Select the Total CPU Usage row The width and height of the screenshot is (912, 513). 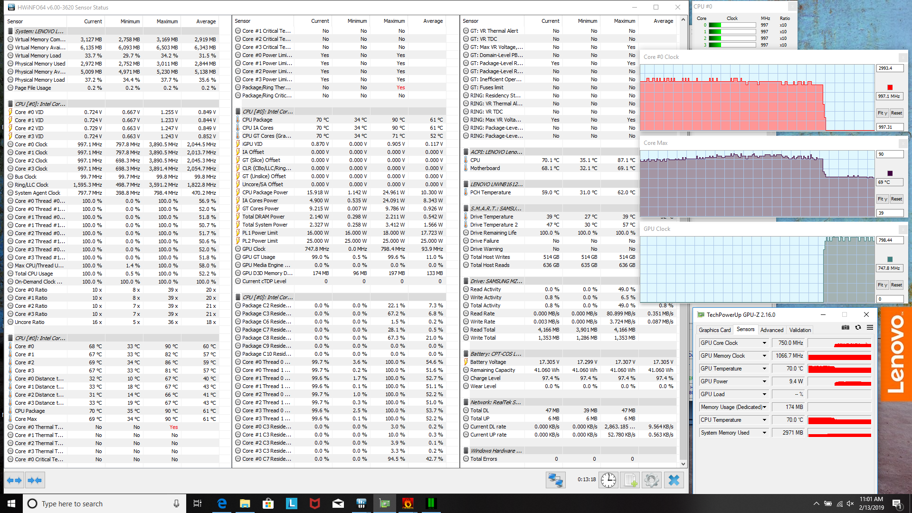pos(113,274)
